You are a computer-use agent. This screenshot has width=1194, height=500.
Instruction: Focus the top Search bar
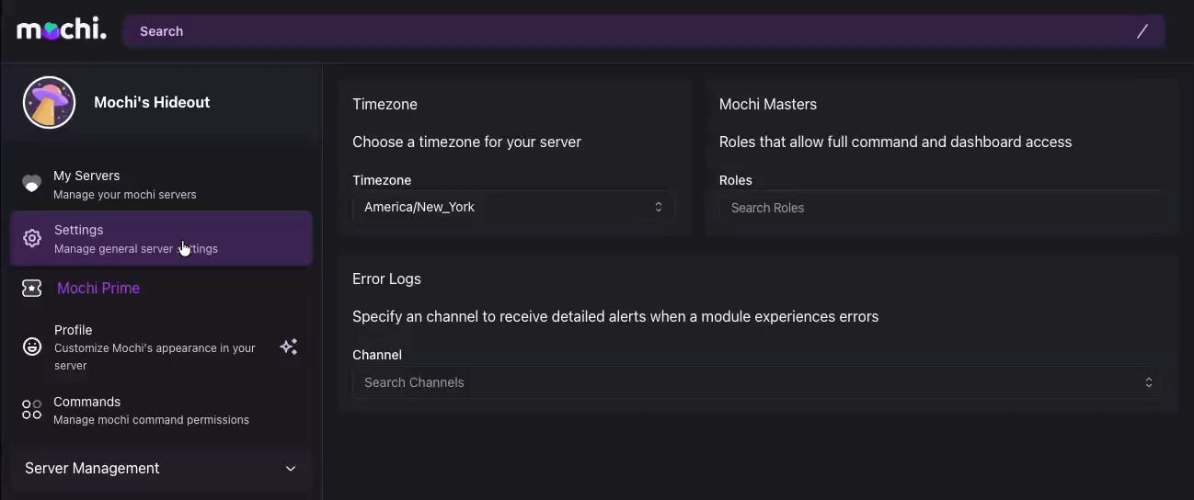[626, 31]
